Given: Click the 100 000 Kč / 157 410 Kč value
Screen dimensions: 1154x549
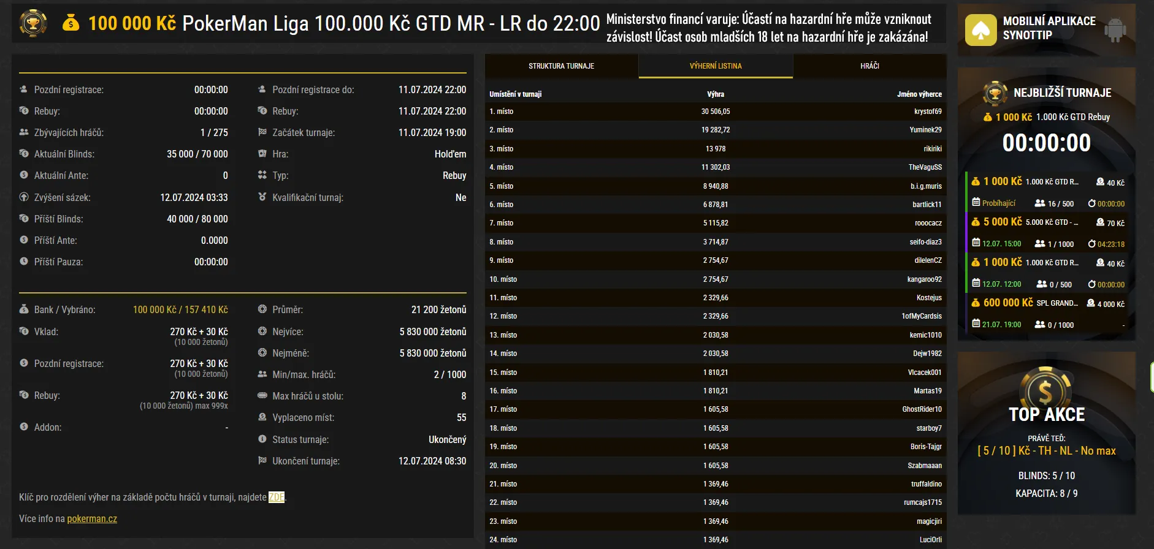Looking at the screenshot, I should pos(180,309).
